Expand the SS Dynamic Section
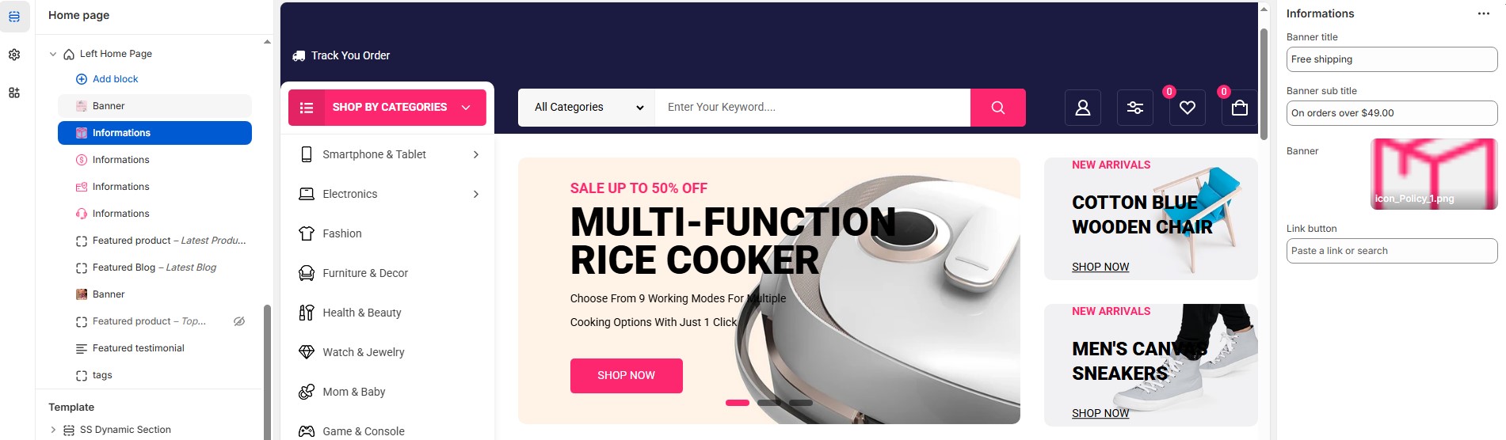 coord(53,430)
